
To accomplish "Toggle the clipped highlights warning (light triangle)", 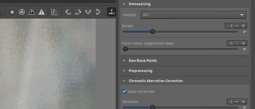I will [42, 12].
